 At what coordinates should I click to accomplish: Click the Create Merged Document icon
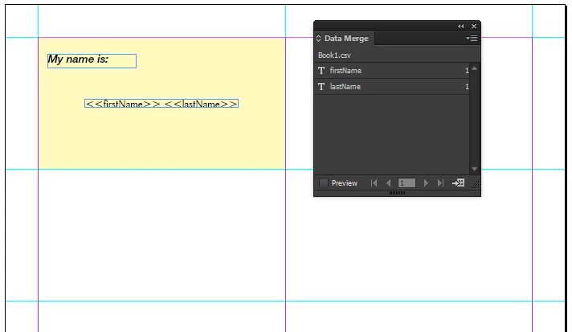(458, 182)
